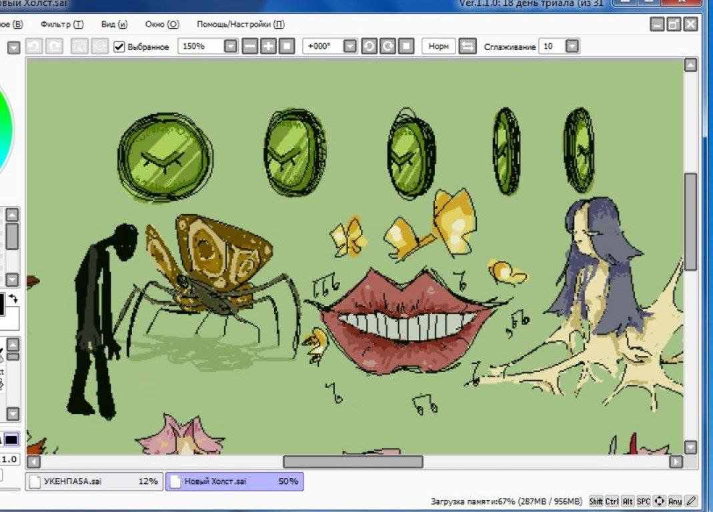Click the Undo arrow icon in the toolbar
Screen dimensions: 713x512
[34, 47]
